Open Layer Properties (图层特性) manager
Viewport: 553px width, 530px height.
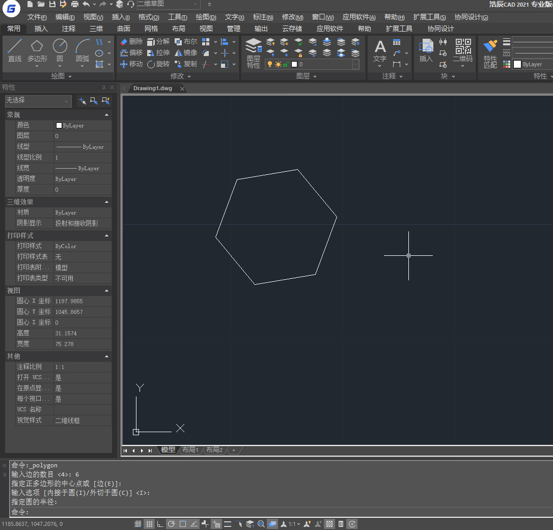[253, 52]
